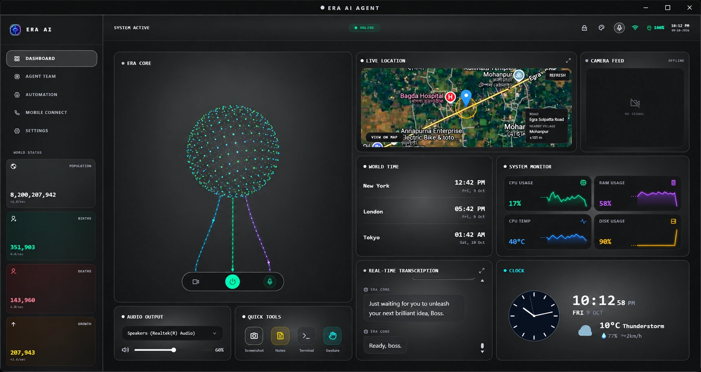Screen dimensions: 701x372
Task: Click the transcription scroll up arrow
Action: (x=482, y=281)
